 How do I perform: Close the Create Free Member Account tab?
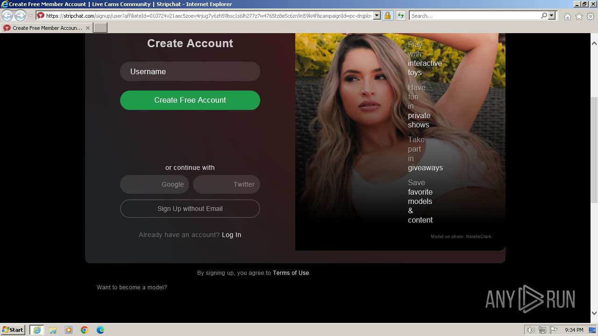click(87, 28)
